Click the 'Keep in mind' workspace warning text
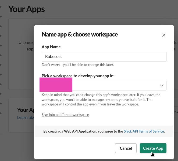The height and width of the screenshot is (161, 178). tap(101, 100)
